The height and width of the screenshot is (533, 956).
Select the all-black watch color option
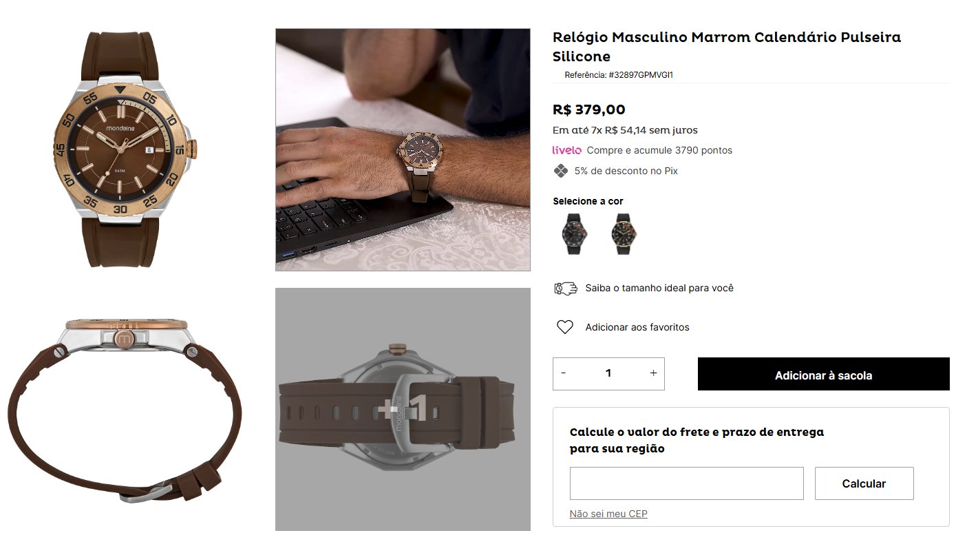pyautogui.click(x=573, y=234)
